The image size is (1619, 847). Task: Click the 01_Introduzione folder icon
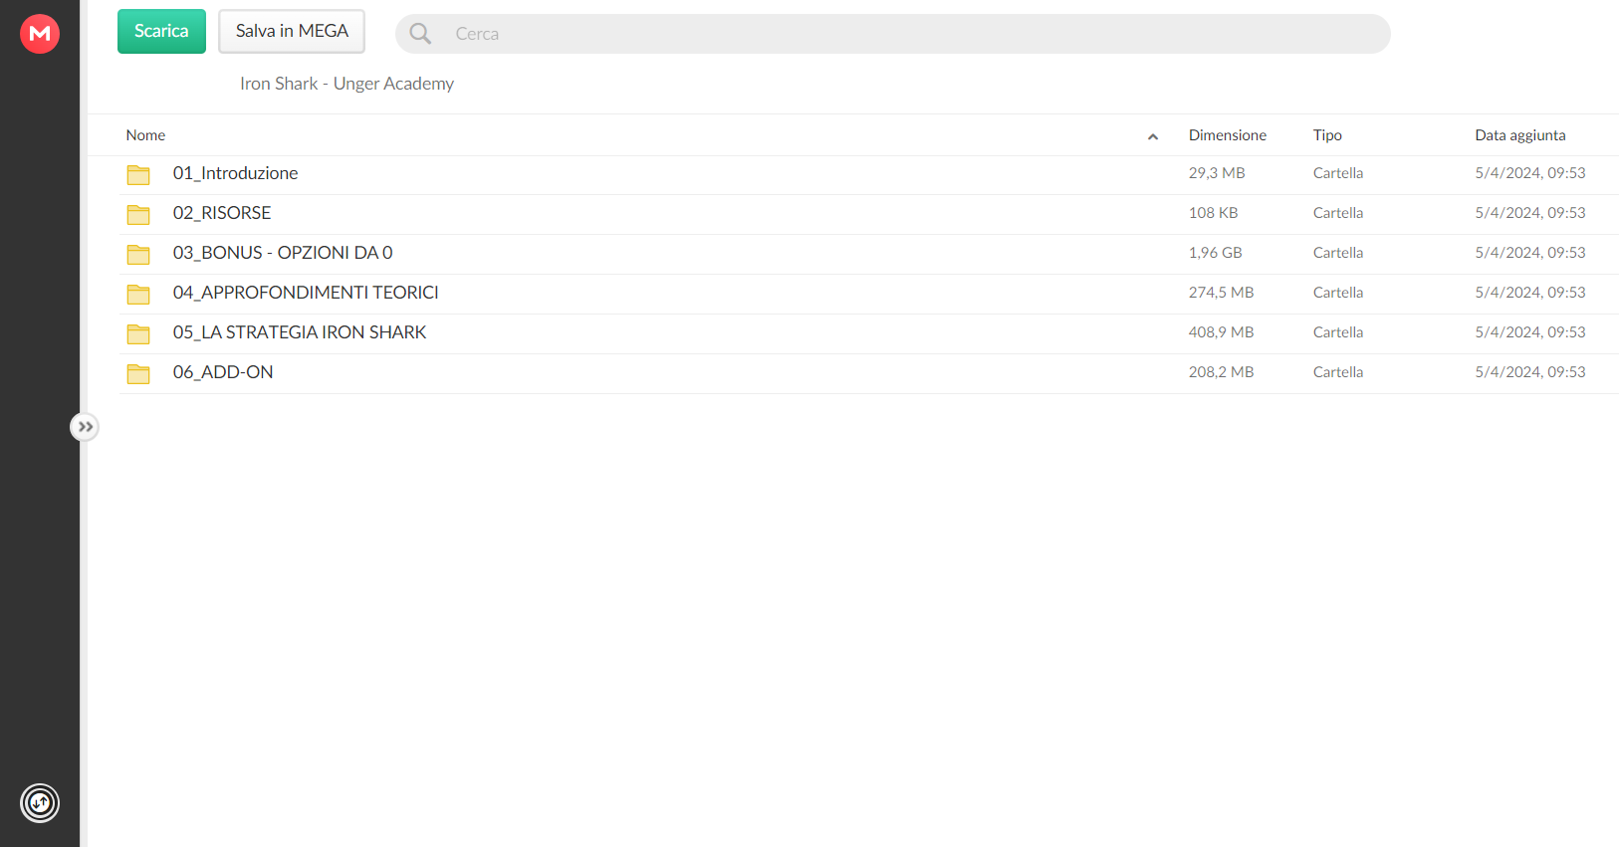tap(138, 174)
